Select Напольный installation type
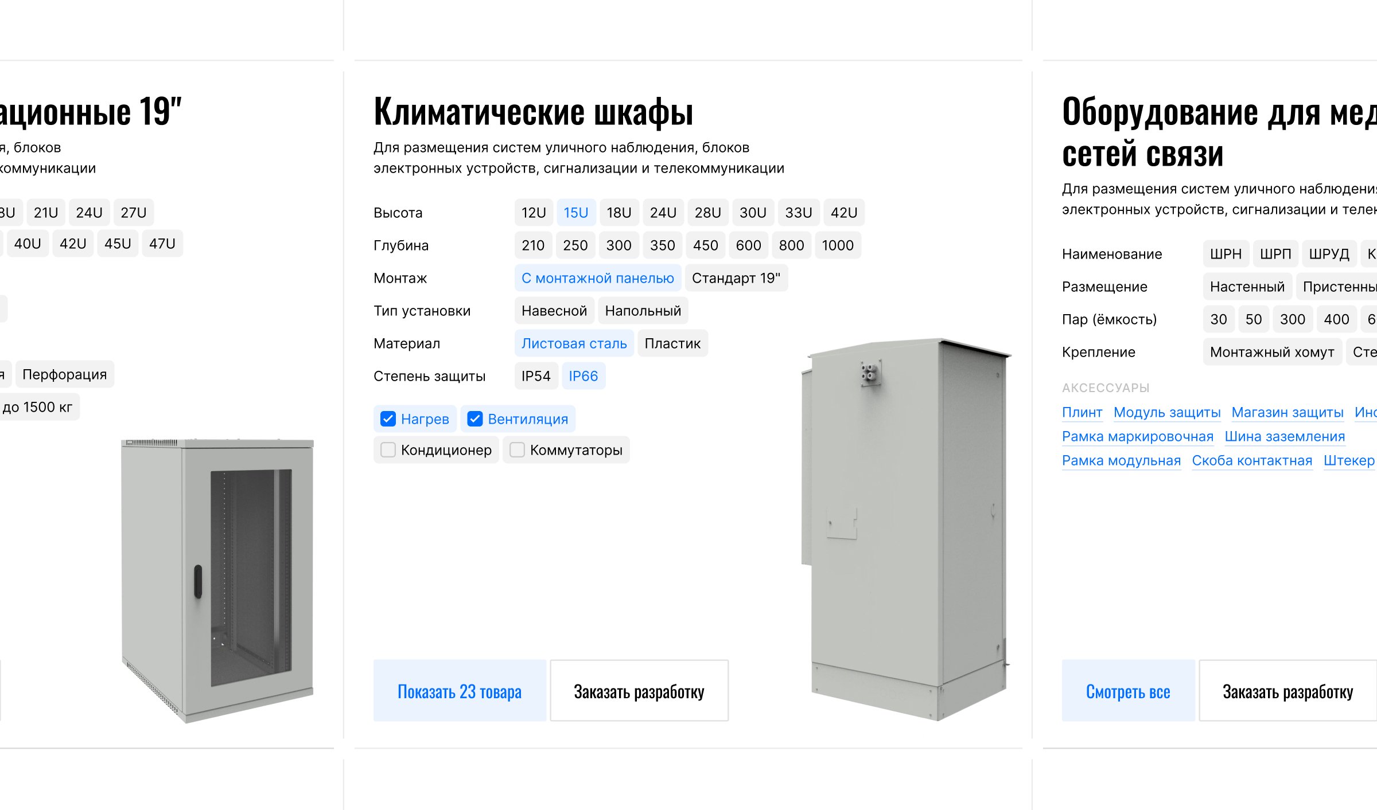The width and height of the screenshot is (1377, 810). (x=643, y=311)
